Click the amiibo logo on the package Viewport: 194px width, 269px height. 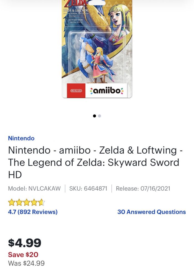106,91
